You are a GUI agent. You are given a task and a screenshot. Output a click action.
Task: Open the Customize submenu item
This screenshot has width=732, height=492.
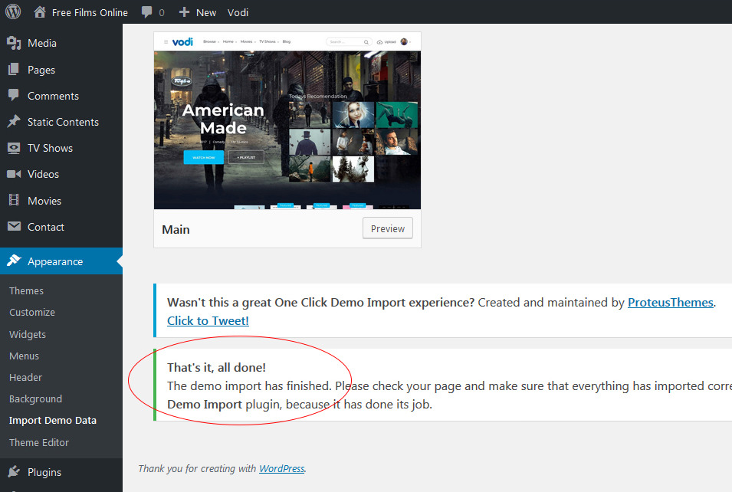coord(32,312)
